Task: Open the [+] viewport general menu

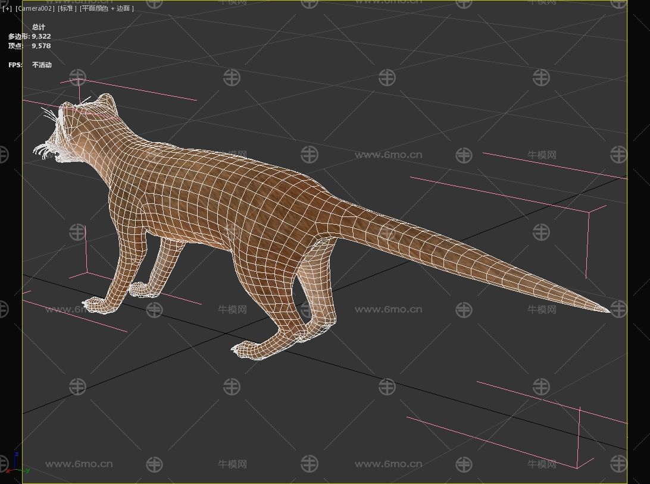Action: [7, 8]
